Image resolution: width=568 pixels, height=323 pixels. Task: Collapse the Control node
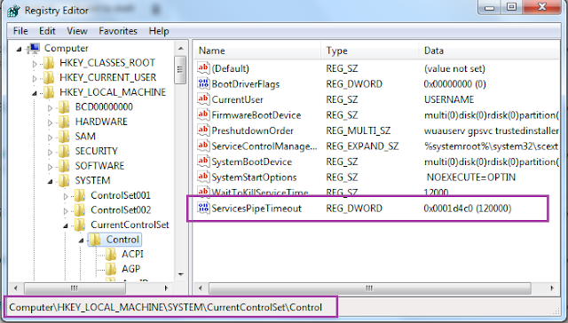click(x=82, y=240)
